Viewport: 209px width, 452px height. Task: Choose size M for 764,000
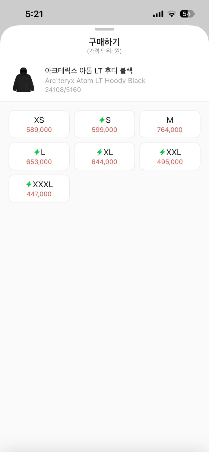pyautogui.click(x=169, y=124)
